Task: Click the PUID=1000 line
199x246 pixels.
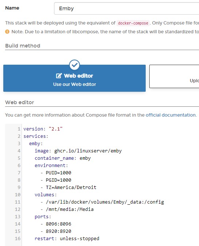Action: [56, 173]
